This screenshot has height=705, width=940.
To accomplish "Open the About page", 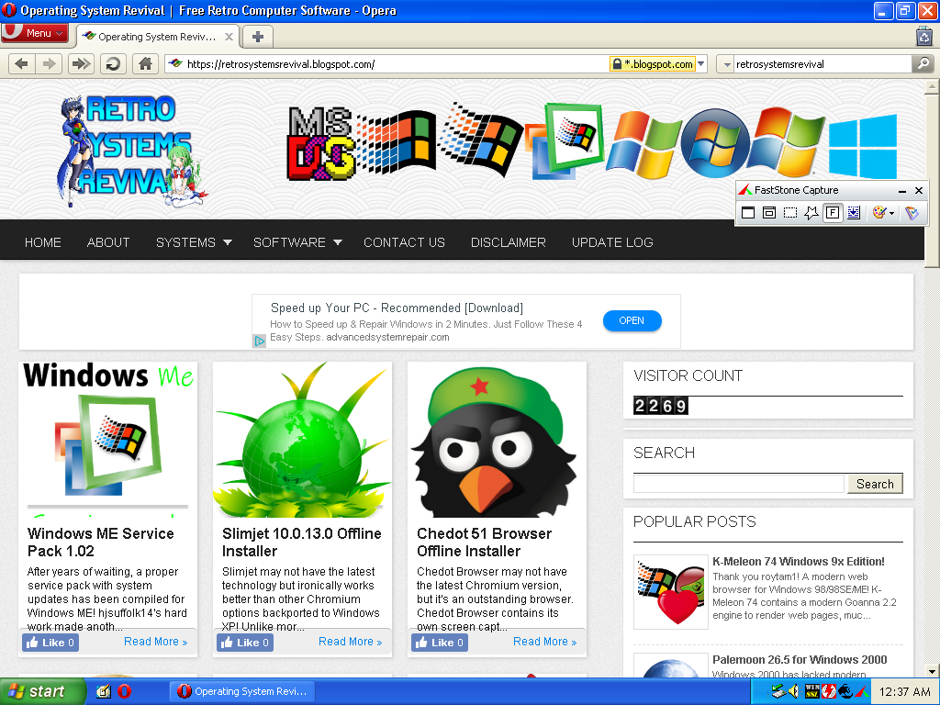I will [108, 242].
